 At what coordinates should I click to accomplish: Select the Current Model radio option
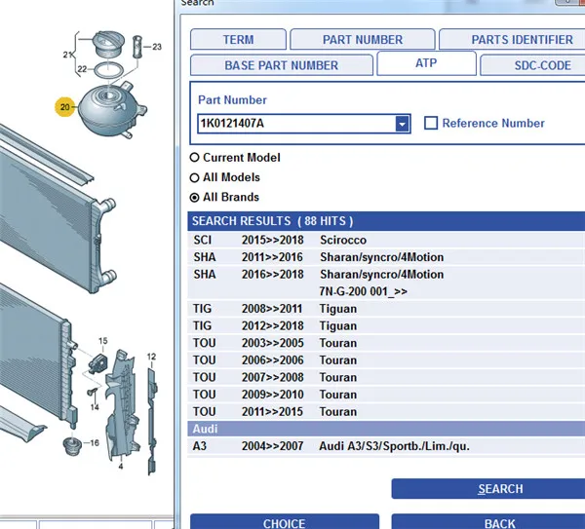click(x=194, y=157)
